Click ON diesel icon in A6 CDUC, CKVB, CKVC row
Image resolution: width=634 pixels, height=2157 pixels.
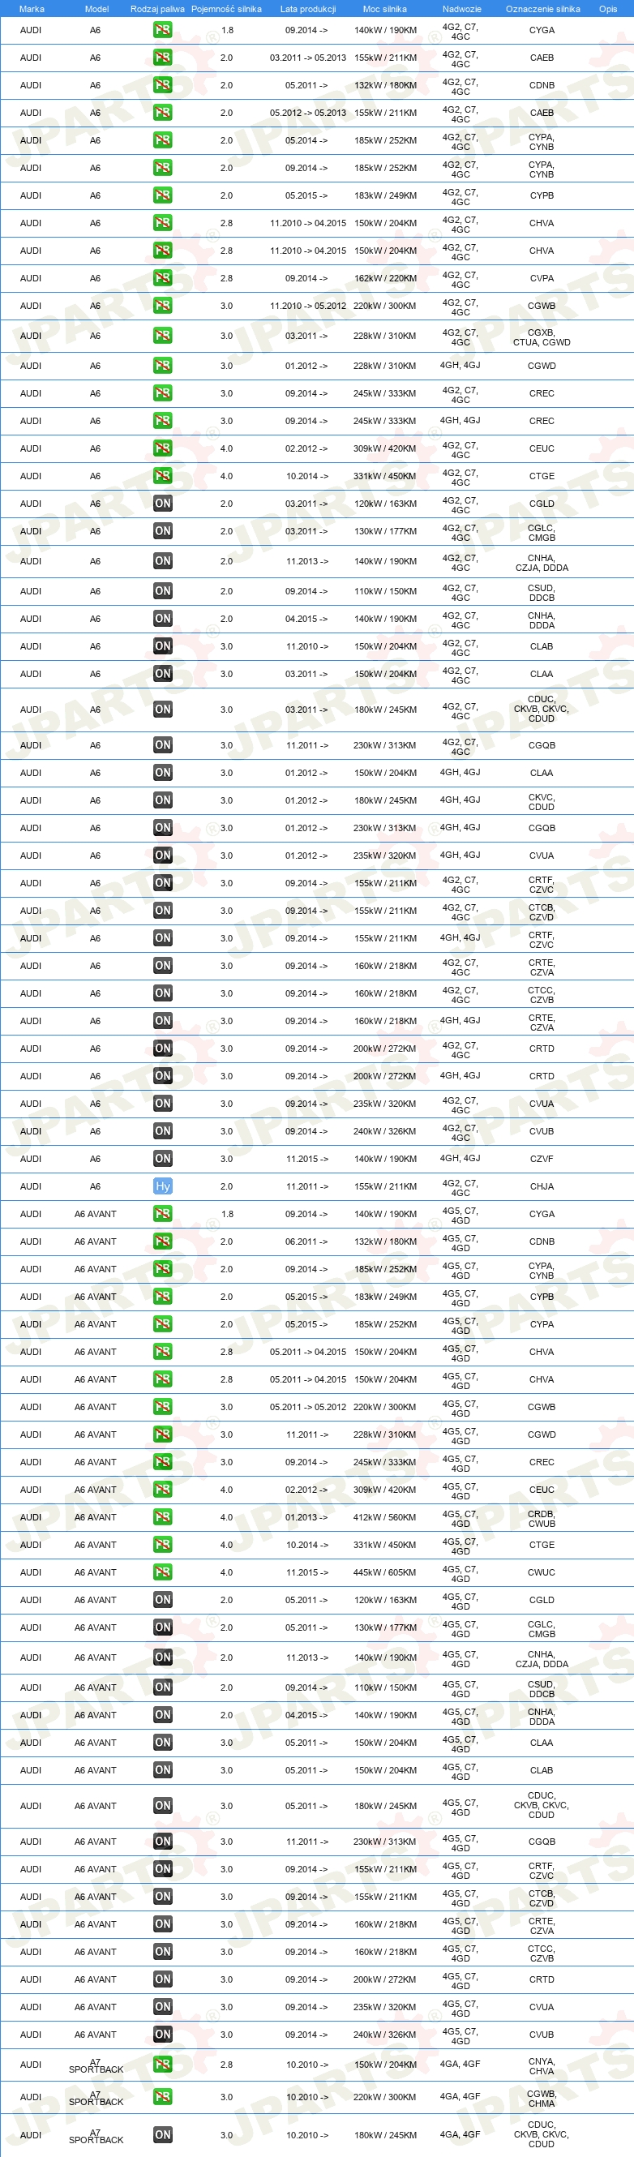162,710
